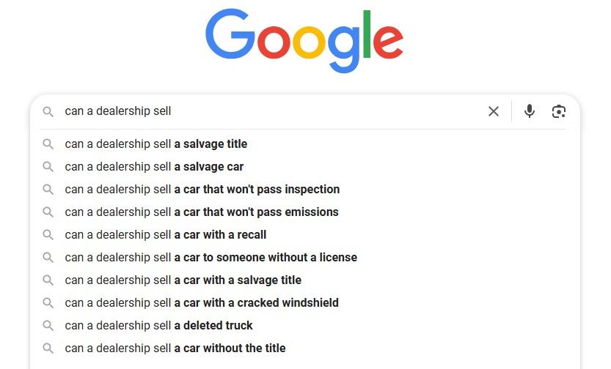Select 'a car with a cracked windshield'
The width and height of the screenshot is (611, 369).
point(304,303)
